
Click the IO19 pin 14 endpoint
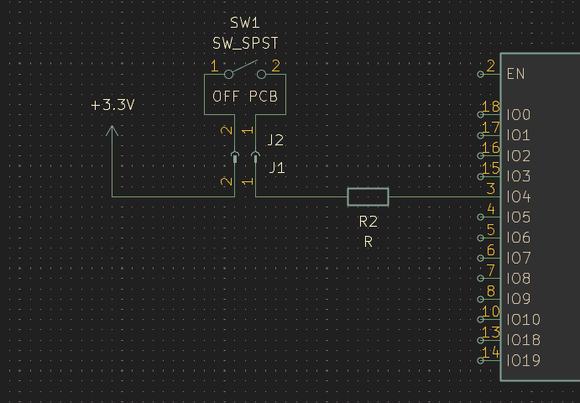(480, 360)
